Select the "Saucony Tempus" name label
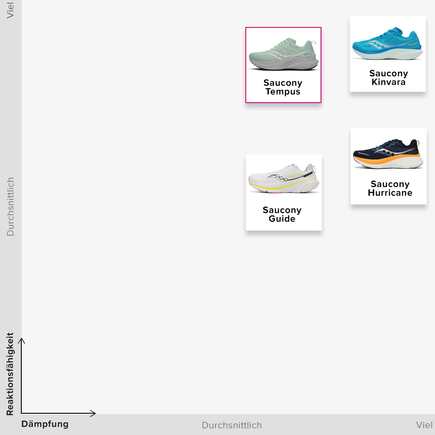The image size is (435, 435). click(283, 87)
